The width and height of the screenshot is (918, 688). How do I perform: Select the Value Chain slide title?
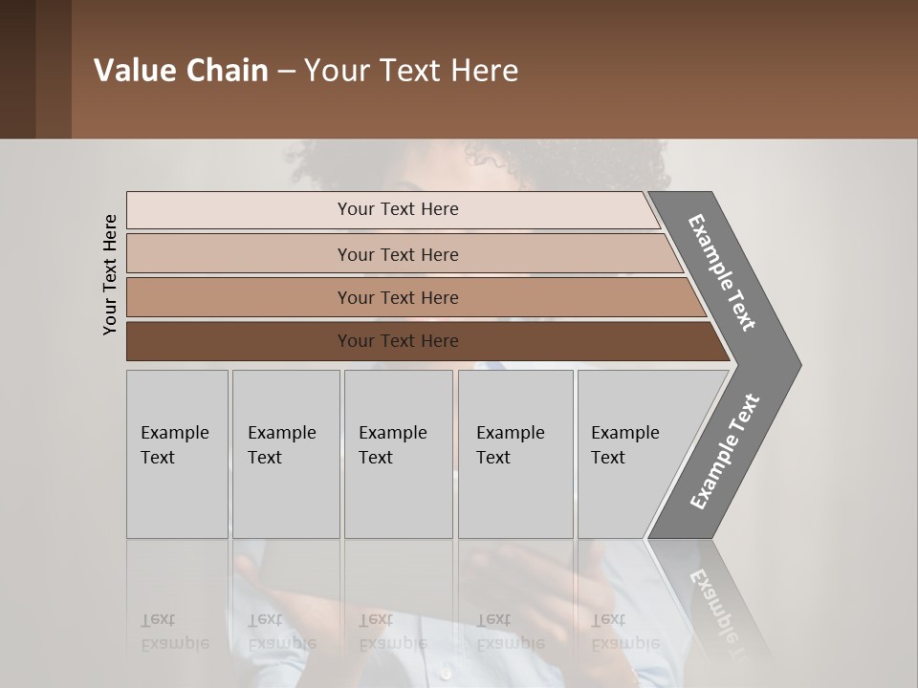[306, 70]
